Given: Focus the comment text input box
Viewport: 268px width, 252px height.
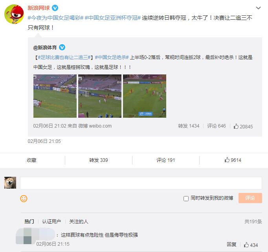Looking at the screenshot, I should tap(141, 183).
